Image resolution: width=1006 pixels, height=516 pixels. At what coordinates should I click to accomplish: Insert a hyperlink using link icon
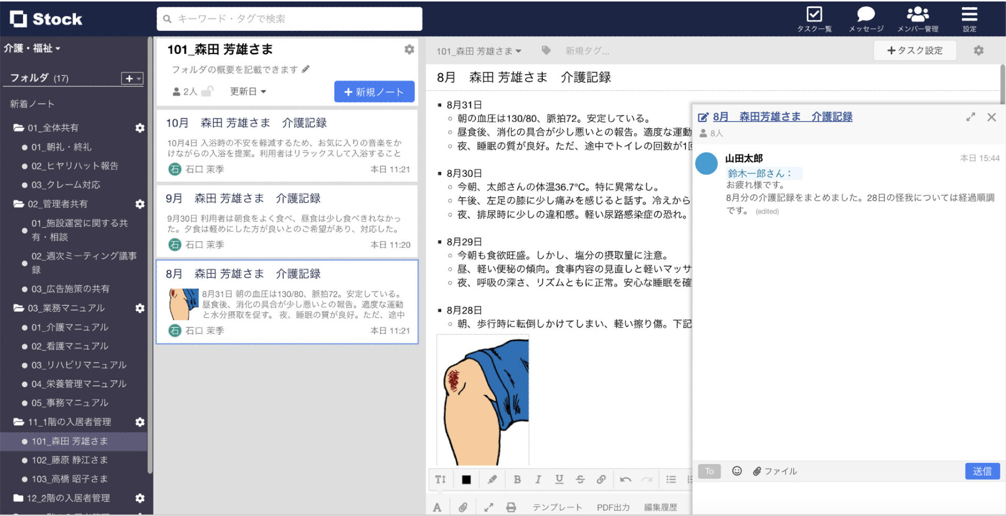coord(601,479)
